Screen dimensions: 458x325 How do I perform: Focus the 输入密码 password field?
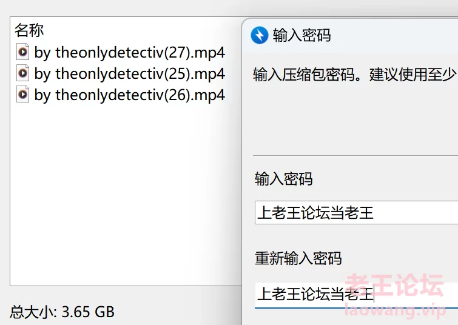pyautogui.click(x=356, y=213)
